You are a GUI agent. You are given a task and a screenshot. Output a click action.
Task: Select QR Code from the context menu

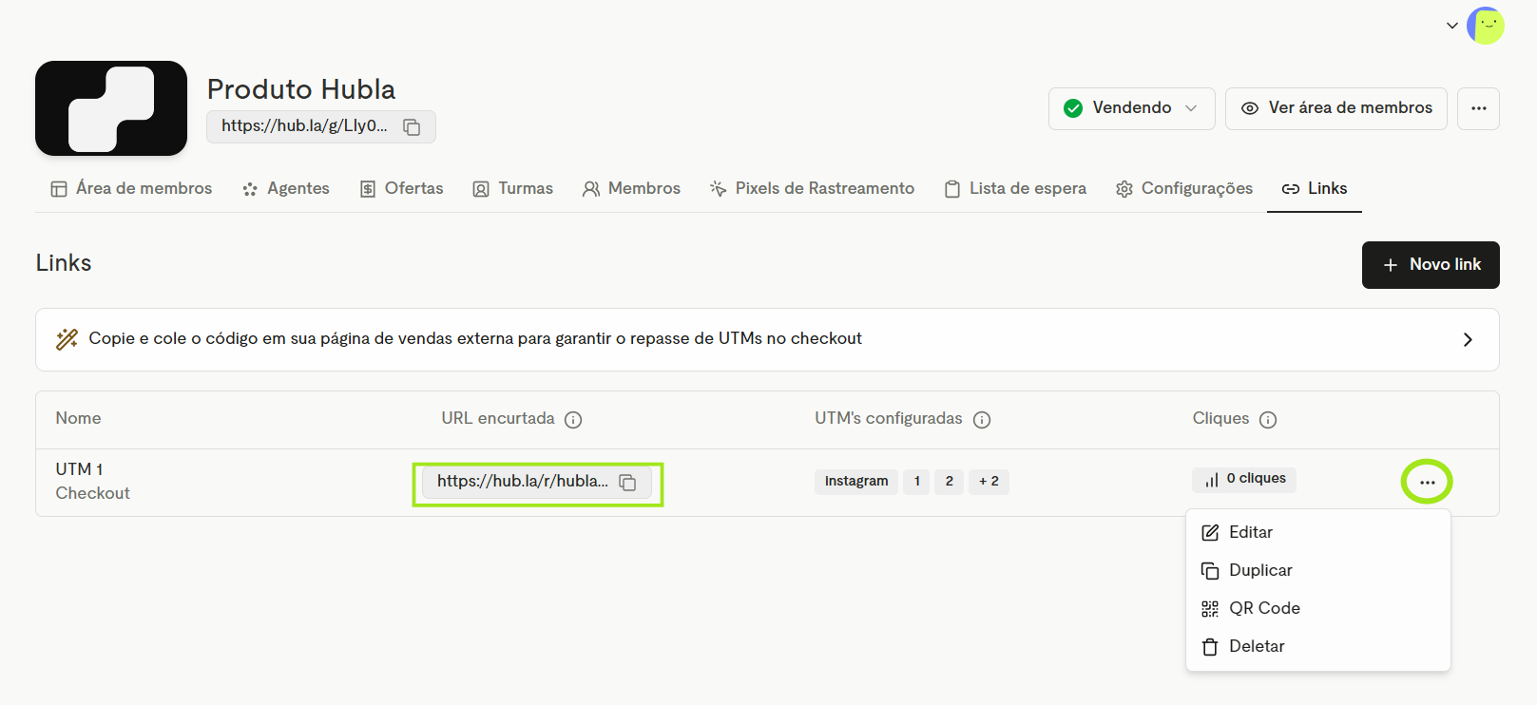click(1318, 608)
